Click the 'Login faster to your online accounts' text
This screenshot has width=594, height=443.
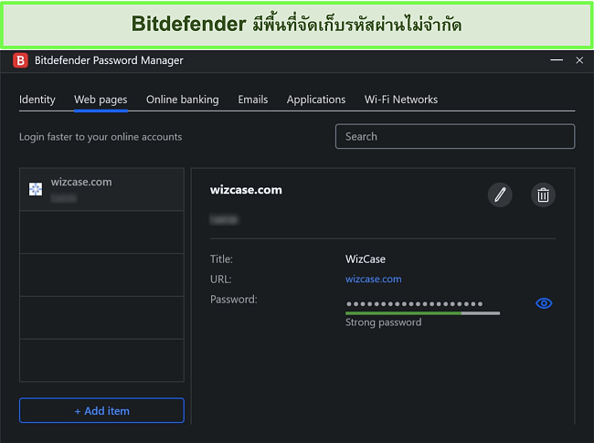coord(101,137)
